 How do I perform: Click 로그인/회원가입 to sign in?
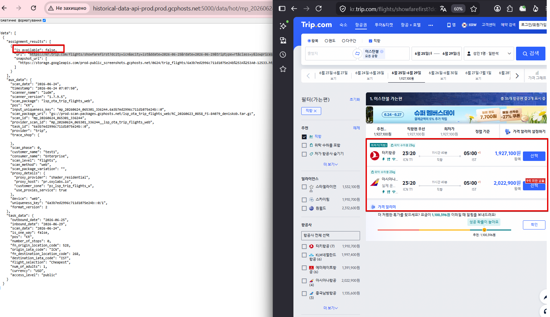click(x=533, y=25)
